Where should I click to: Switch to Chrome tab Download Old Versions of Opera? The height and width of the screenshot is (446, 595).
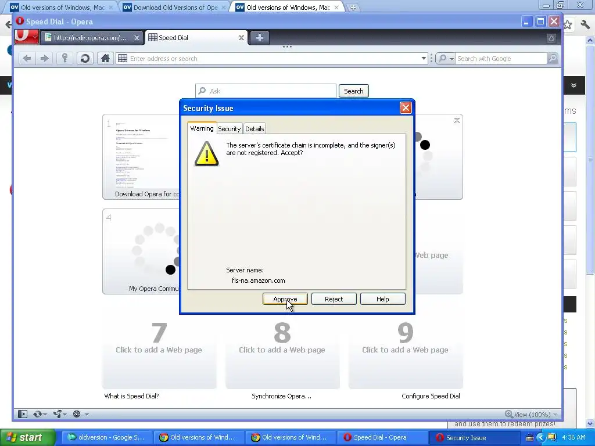point(175,7)
